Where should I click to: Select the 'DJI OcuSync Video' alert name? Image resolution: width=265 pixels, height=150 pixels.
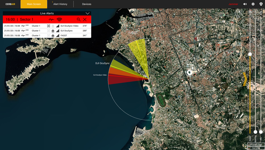click(70, 26)
